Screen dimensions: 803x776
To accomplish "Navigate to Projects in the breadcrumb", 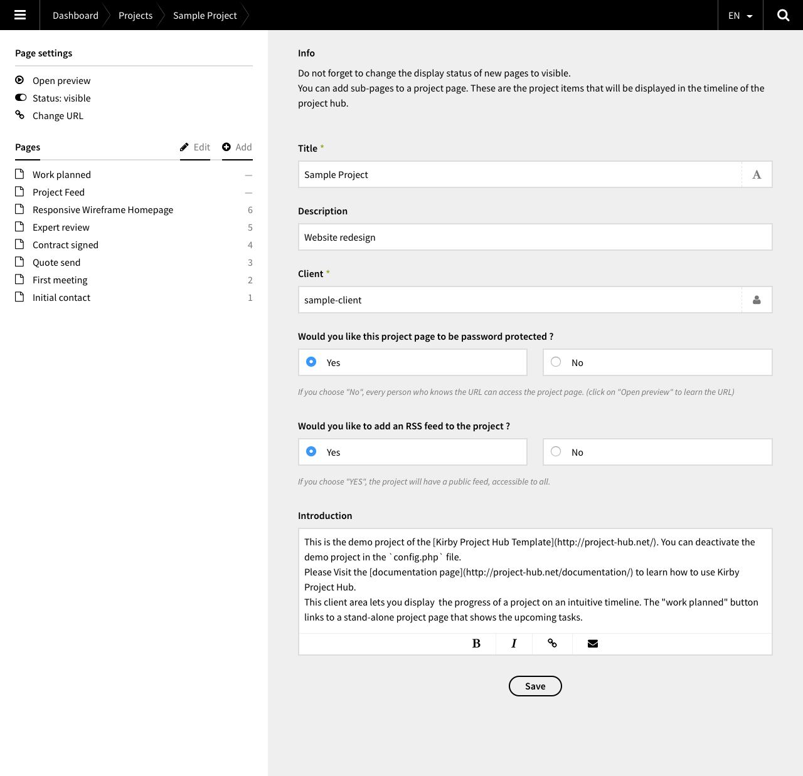I will 136,14.
